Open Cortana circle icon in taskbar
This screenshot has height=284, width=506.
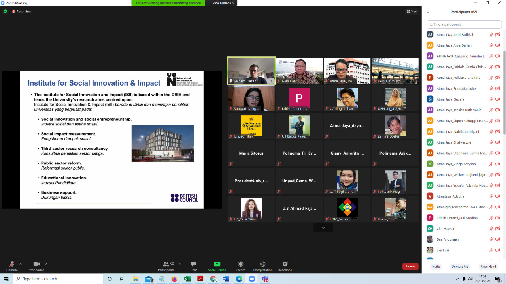pyautogui.click(x=110, y=279)
